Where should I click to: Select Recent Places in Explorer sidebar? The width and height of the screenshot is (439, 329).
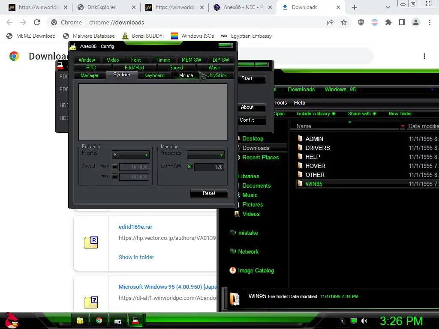pos(261,158)
